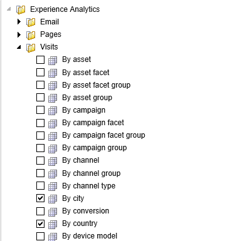Select the By channel type item

89,186
